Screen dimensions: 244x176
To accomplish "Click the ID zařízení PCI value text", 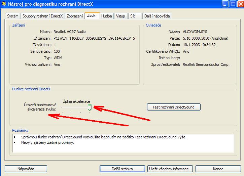I will coord(94,38).
